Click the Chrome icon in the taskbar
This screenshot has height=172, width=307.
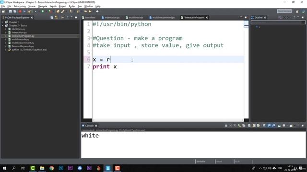coord(51,168)
